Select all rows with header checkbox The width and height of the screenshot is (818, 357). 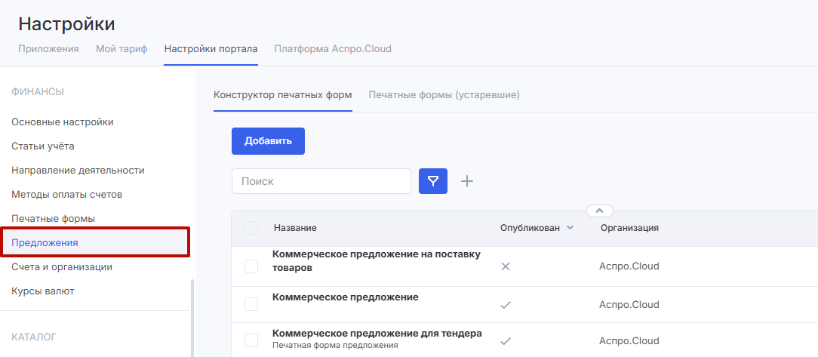(251, 228)
